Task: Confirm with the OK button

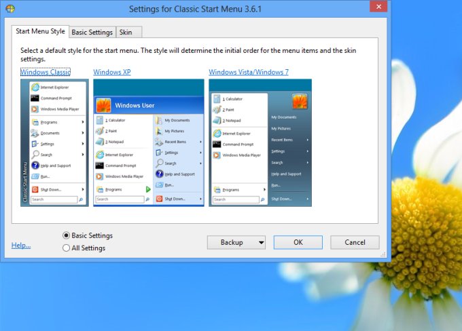Action: tap(298, 242)
